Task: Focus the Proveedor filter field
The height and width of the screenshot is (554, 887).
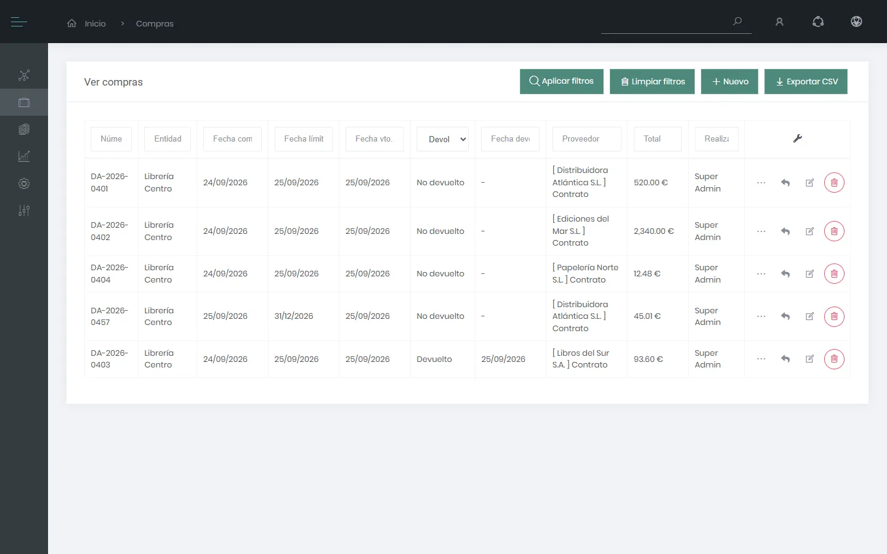Action: (x=586, y=139)
